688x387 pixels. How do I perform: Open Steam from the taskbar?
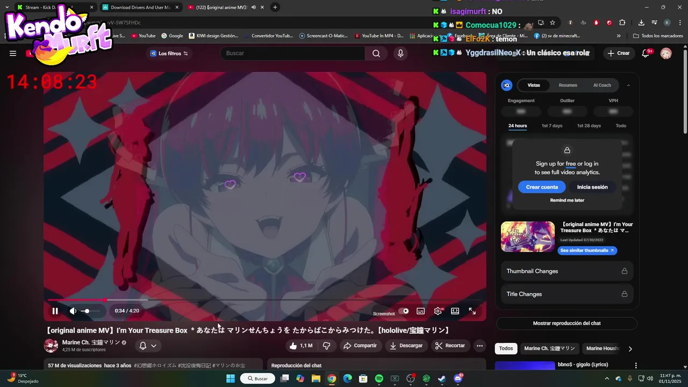[x=442, y=378]
